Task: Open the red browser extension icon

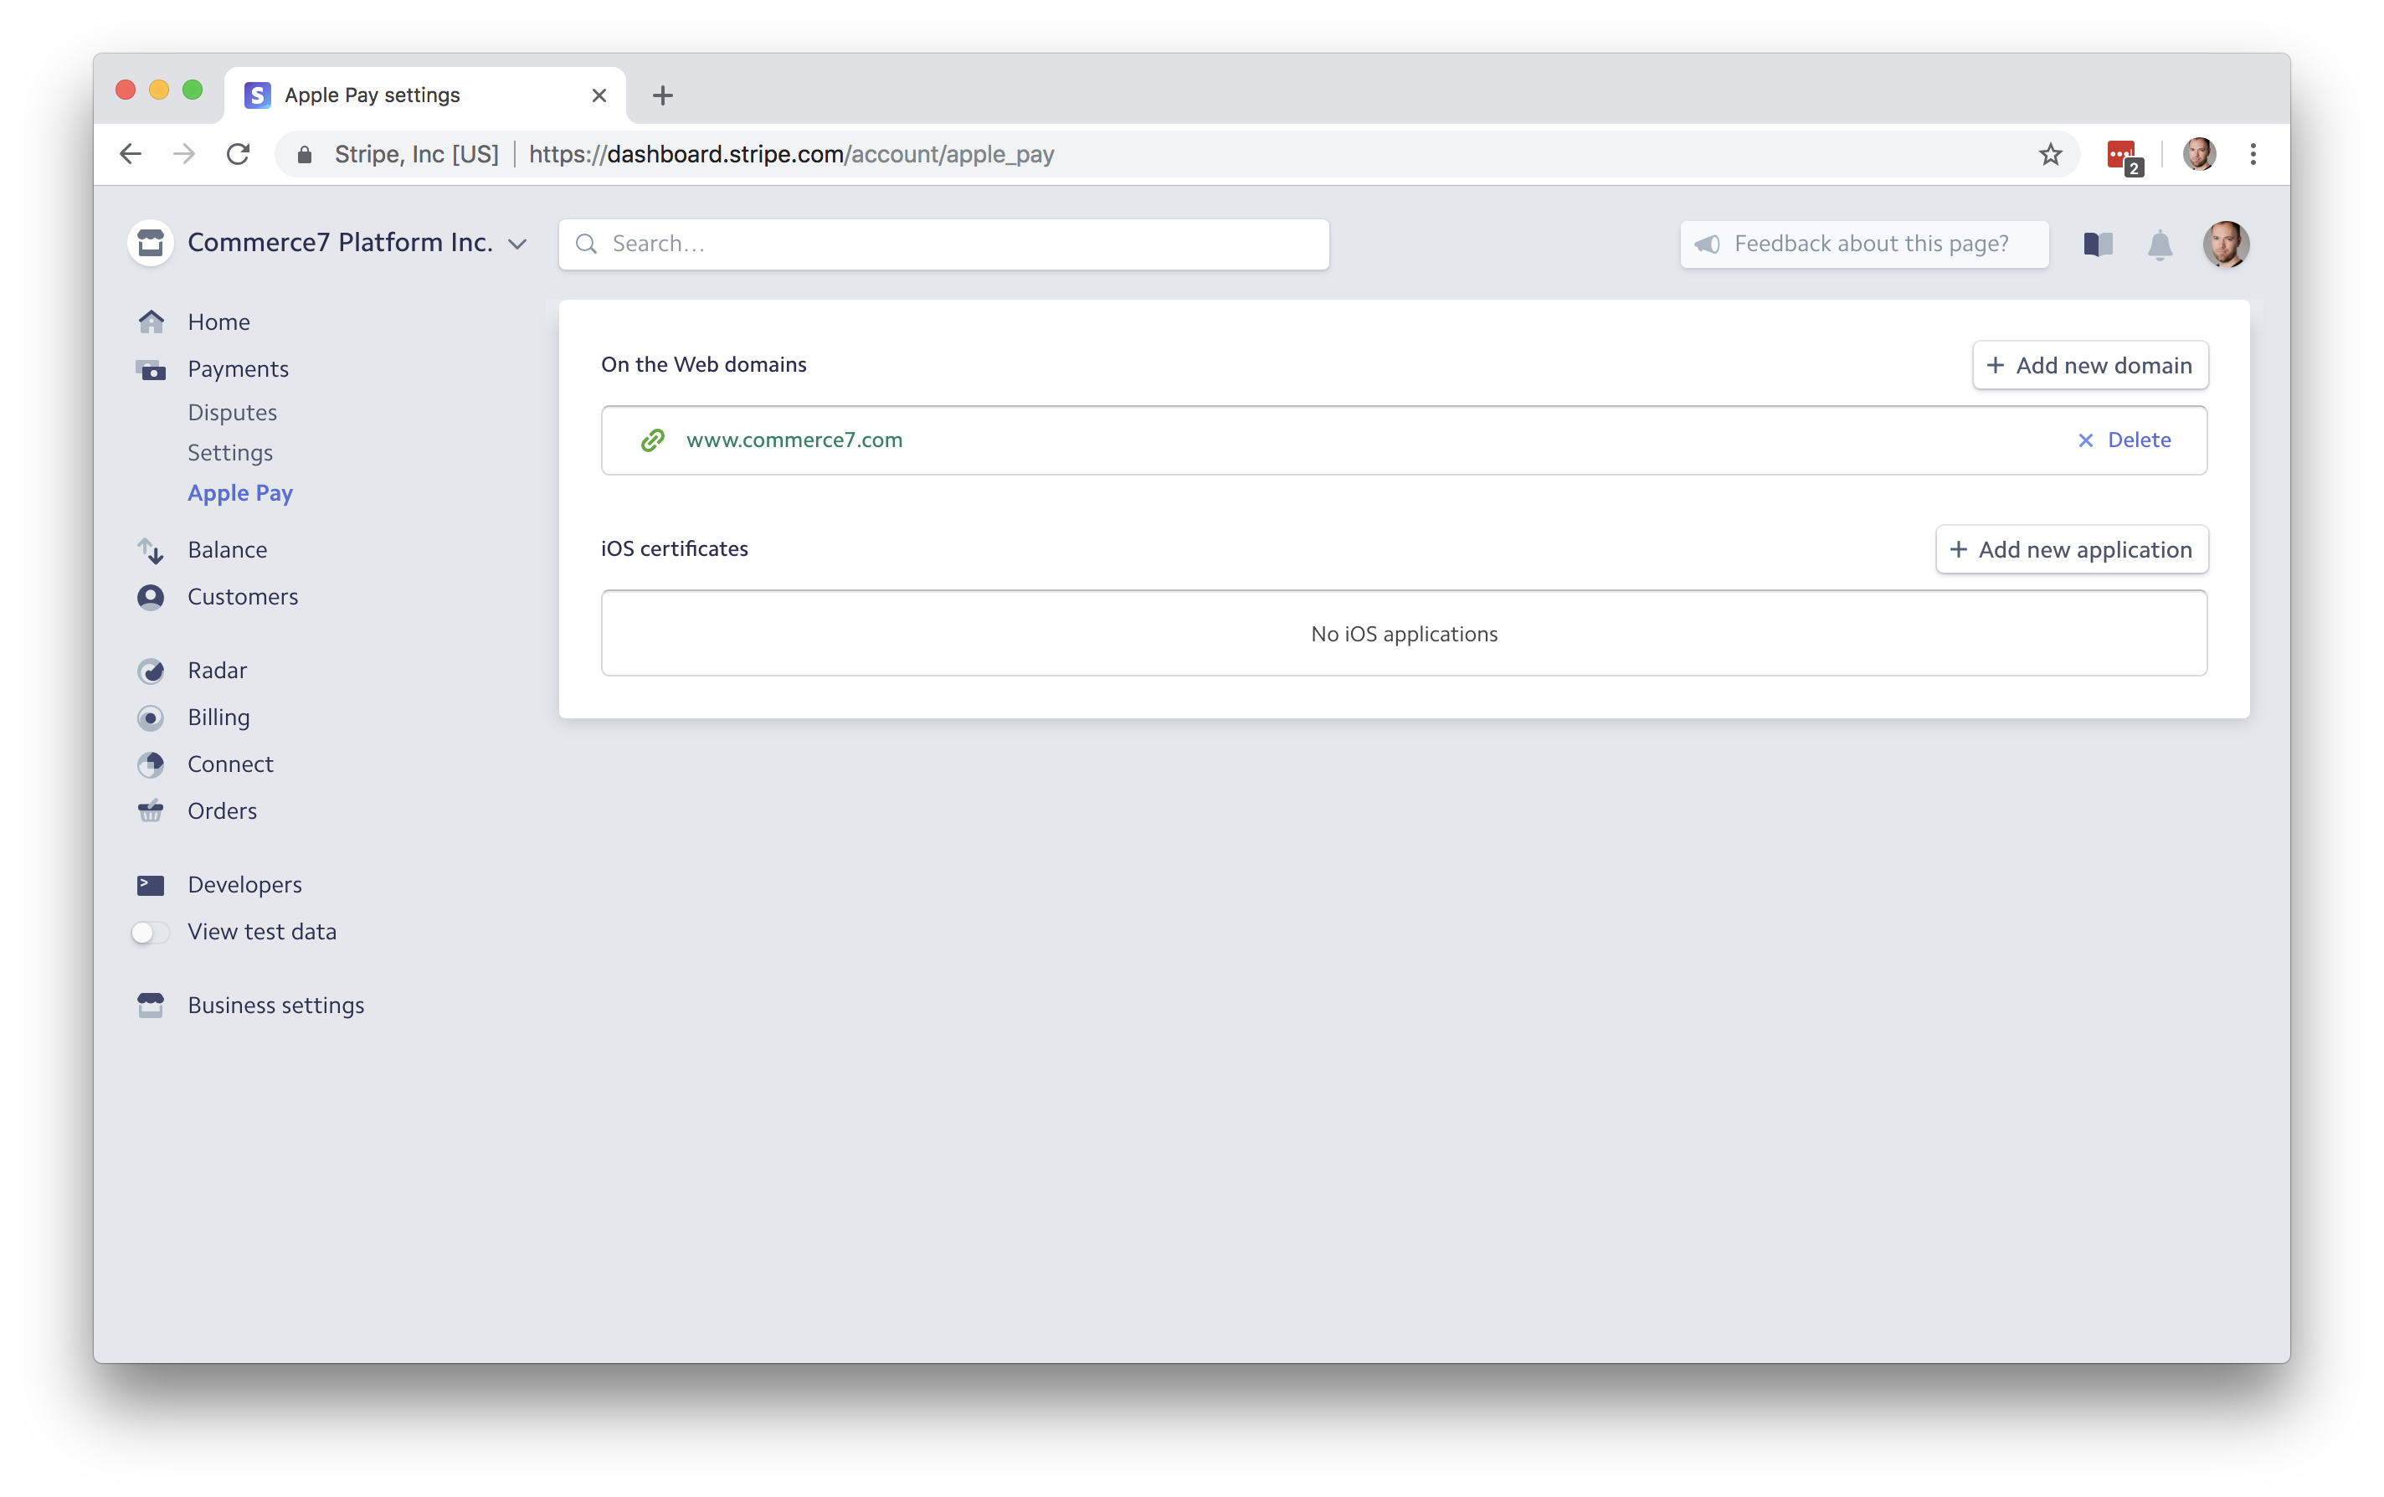Action: click(2124, 157)
